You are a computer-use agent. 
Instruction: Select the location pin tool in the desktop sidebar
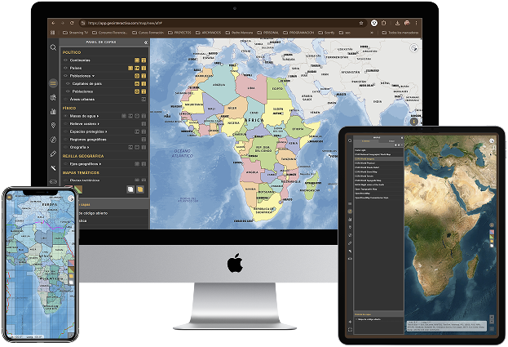[53, 125]
